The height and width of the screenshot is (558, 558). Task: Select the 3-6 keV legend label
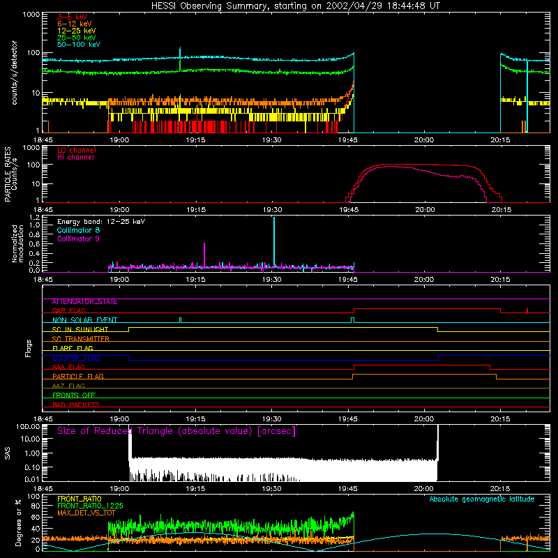point(72,17)
